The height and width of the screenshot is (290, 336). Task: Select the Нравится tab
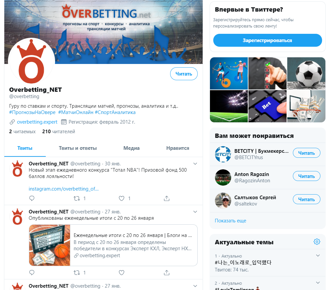tap(178, 148)
